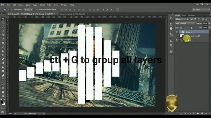
Task: Select the Clone Stamp tool
Action: pos(3,51)
